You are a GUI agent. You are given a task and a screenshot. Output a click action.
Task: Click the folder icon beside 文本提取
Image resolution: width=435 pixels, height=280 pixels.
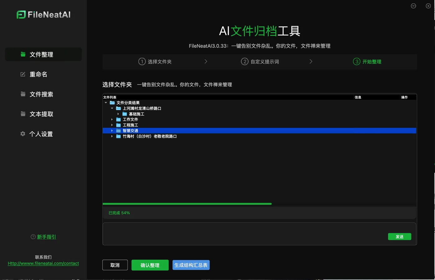(x=23, y=114)
